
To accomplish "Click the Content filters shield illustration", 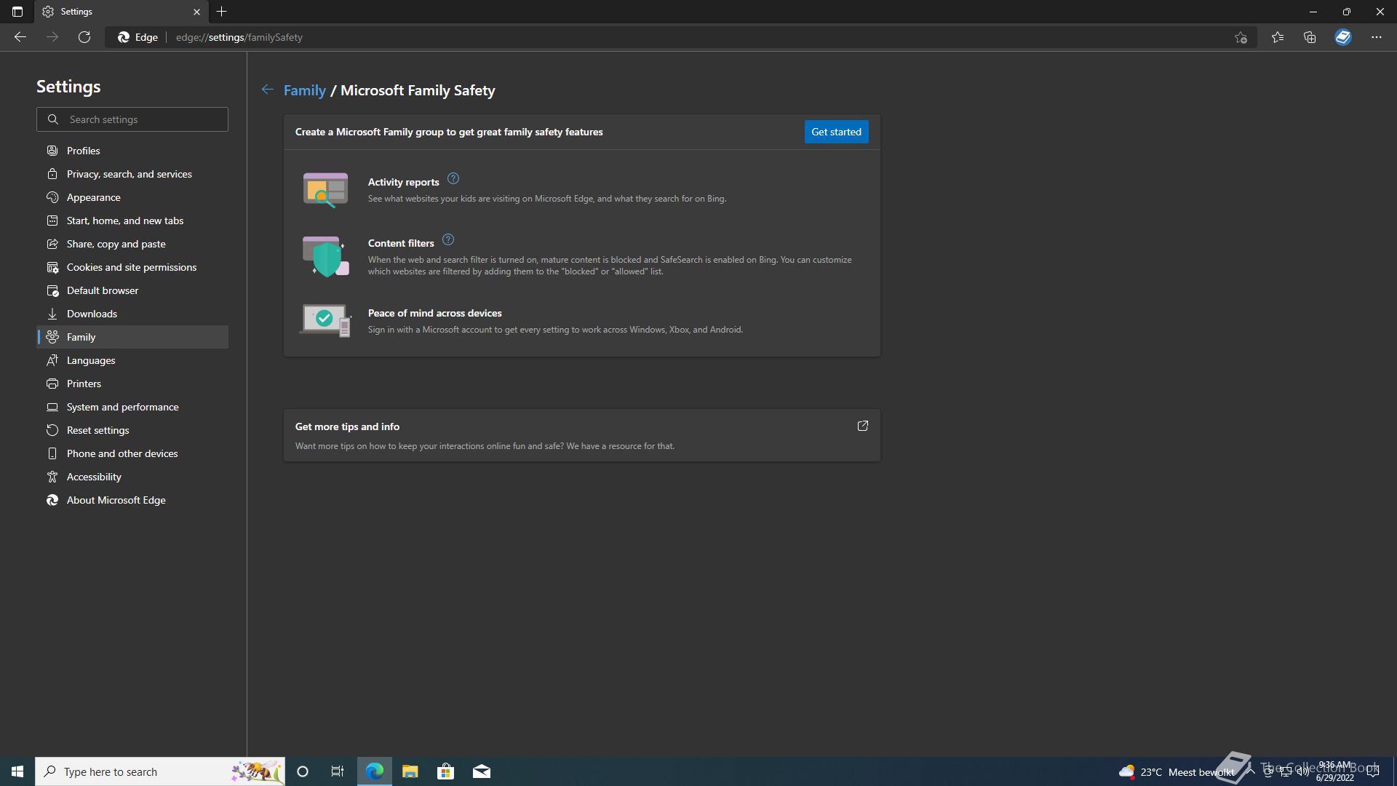I will (325, 256).
